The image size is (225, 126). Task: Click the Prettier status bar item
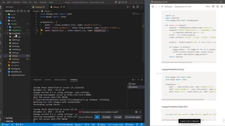tap(130, 125)
